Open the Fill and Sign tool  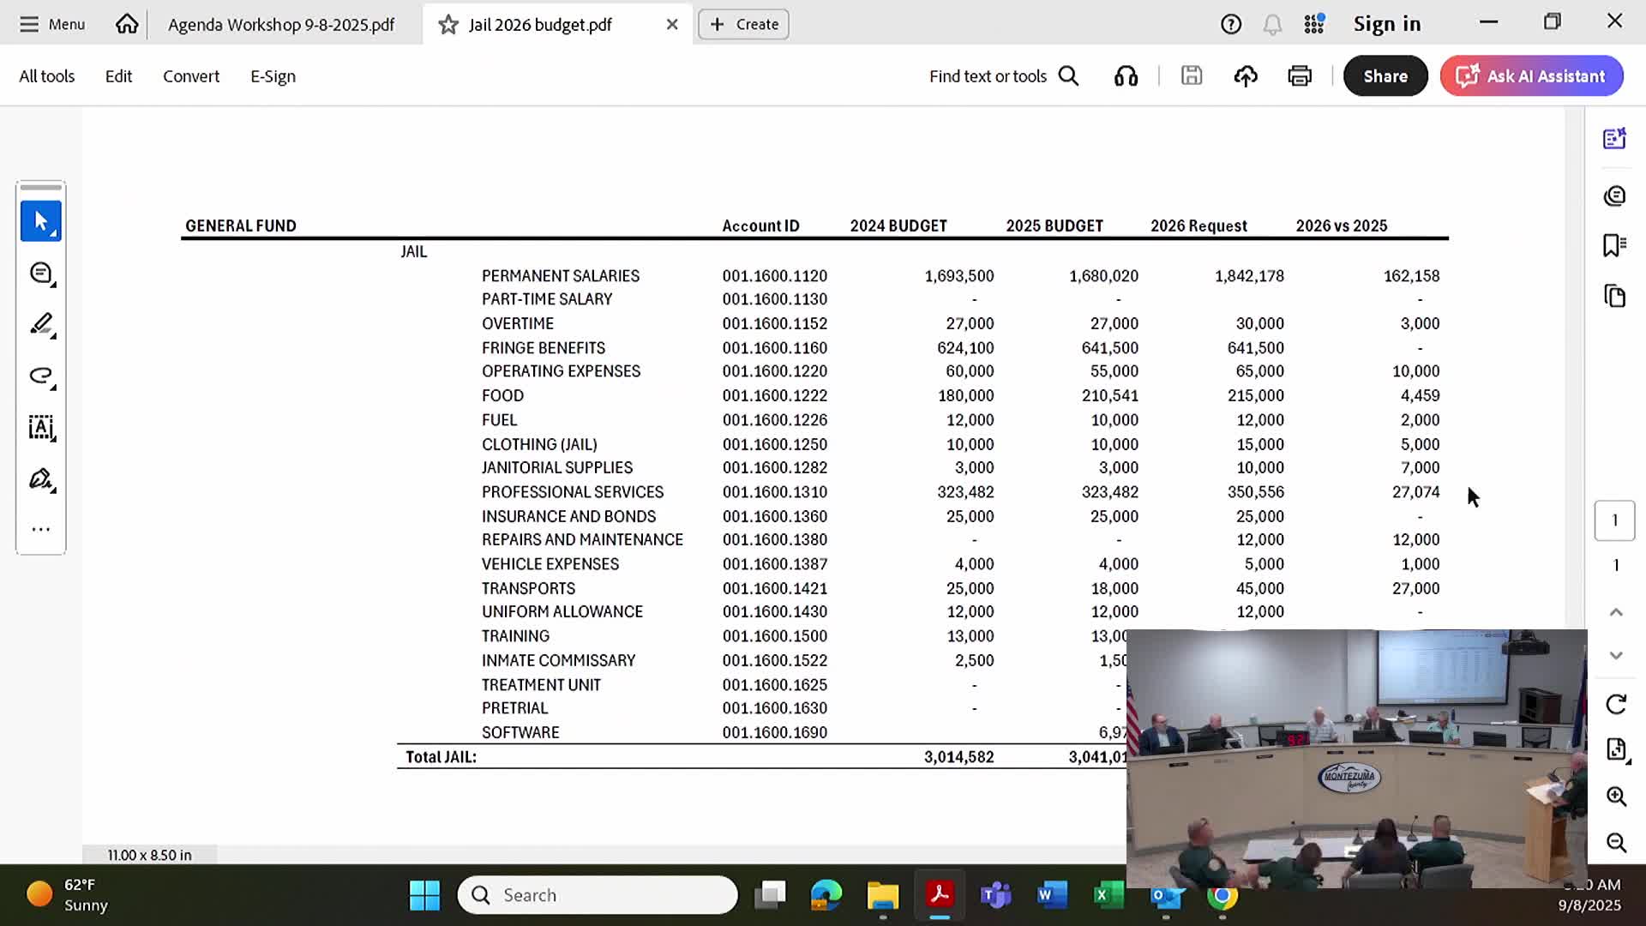click(x=40, y=478)
